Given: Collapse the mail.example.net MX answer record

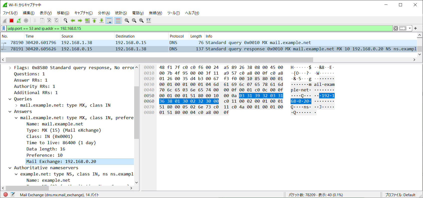Looking at the screenshot, I should click(16, 118).
